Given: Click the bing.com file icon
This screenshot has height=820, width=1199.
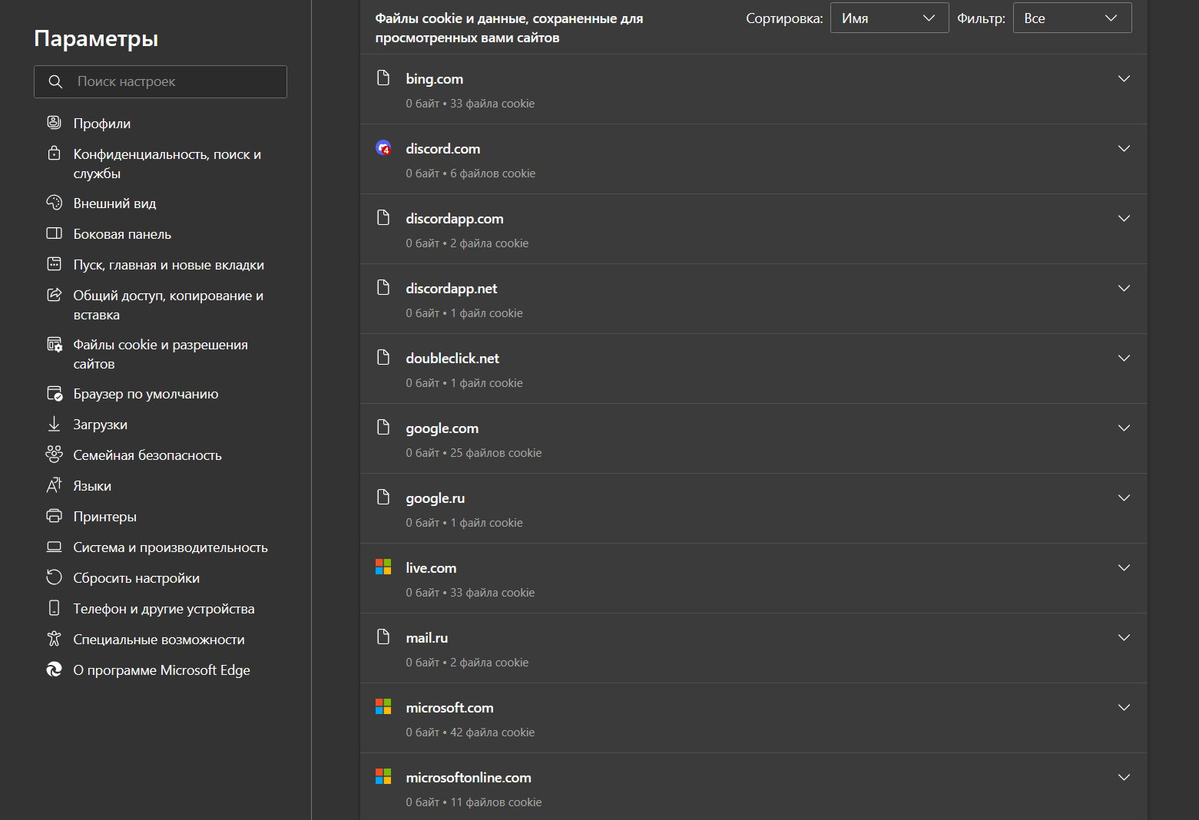Looking at the screenshot, I should pos(383,78).
